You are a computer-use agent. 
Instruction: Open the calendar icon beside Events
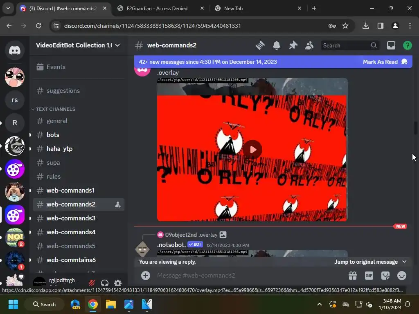click(x=40, y=67)
